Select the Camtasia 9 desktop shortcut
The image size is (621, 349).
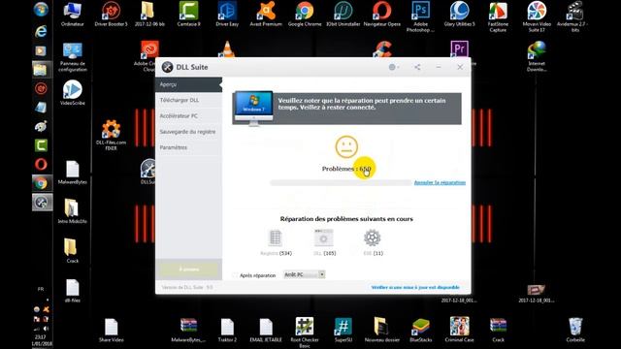188,15
